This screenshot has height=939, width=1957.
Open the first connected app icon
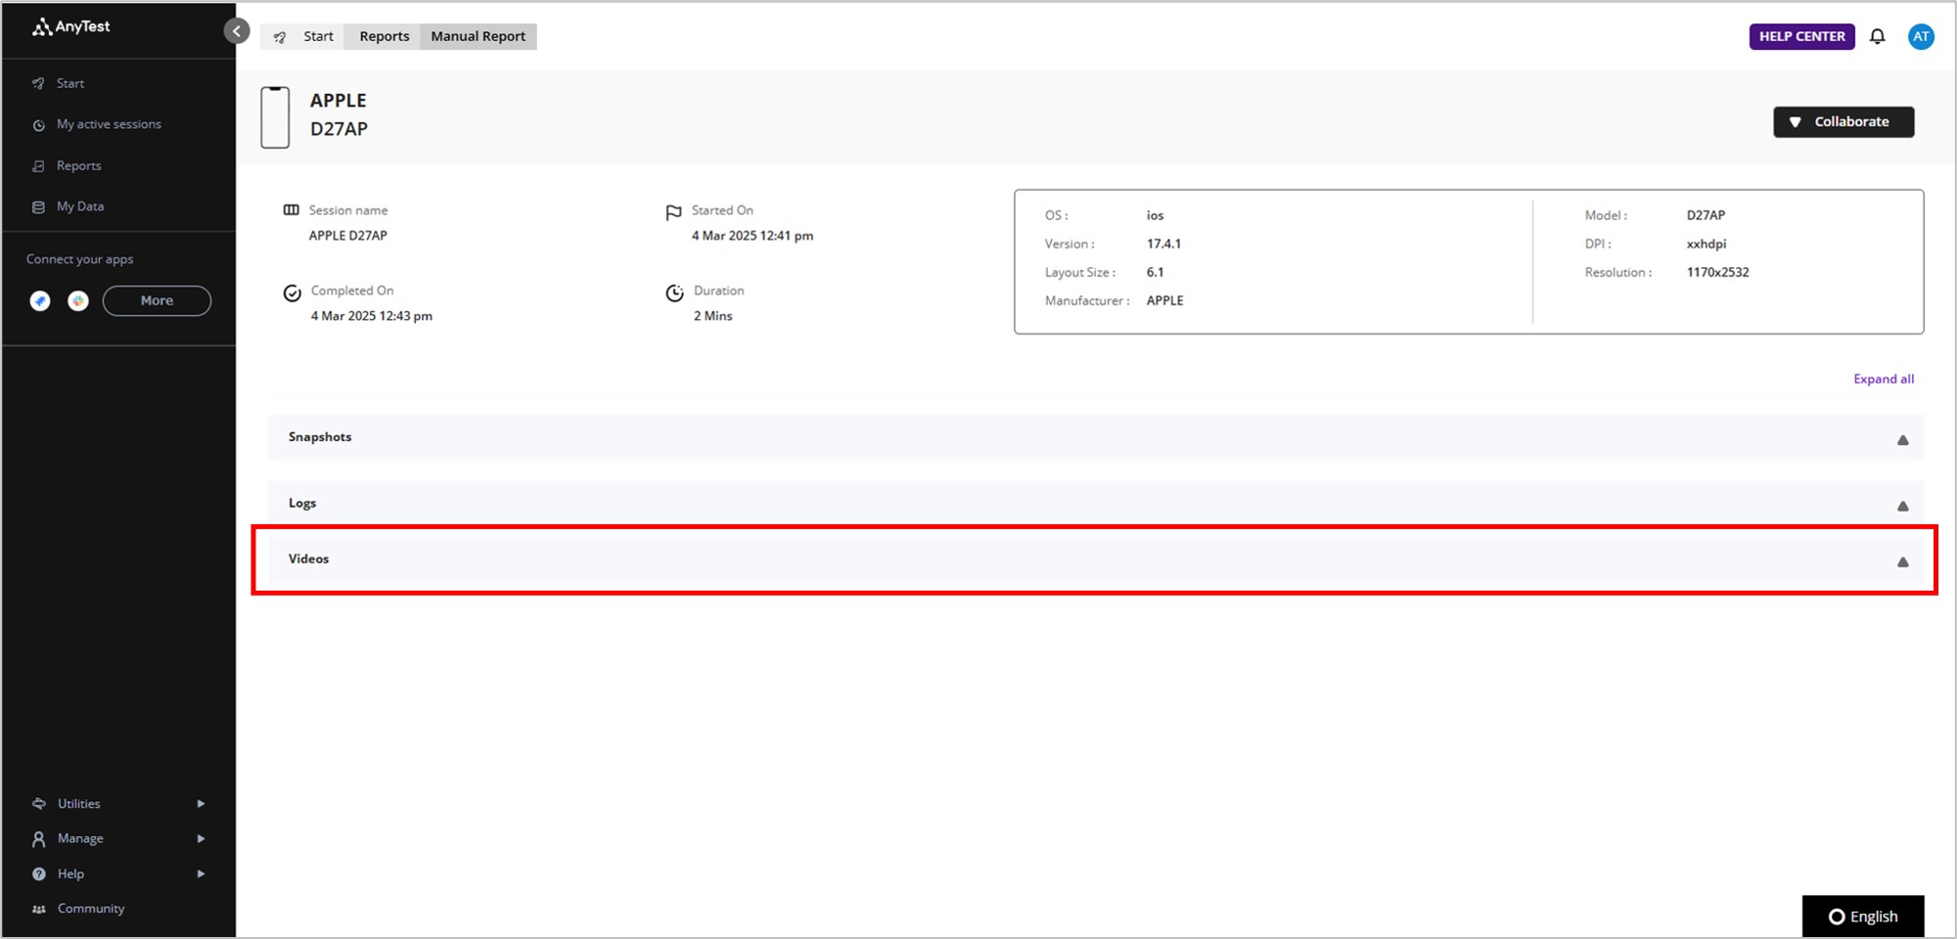point(40,301)
